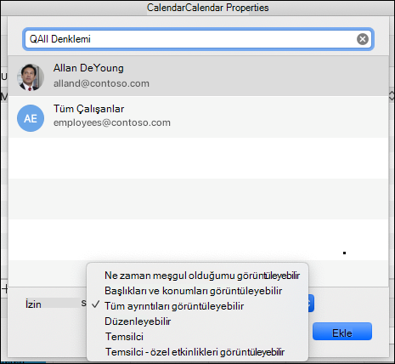395x364 pixels.
Task: Click Allan DeYoung's profile photo
Action: click(x=31, y=77)
